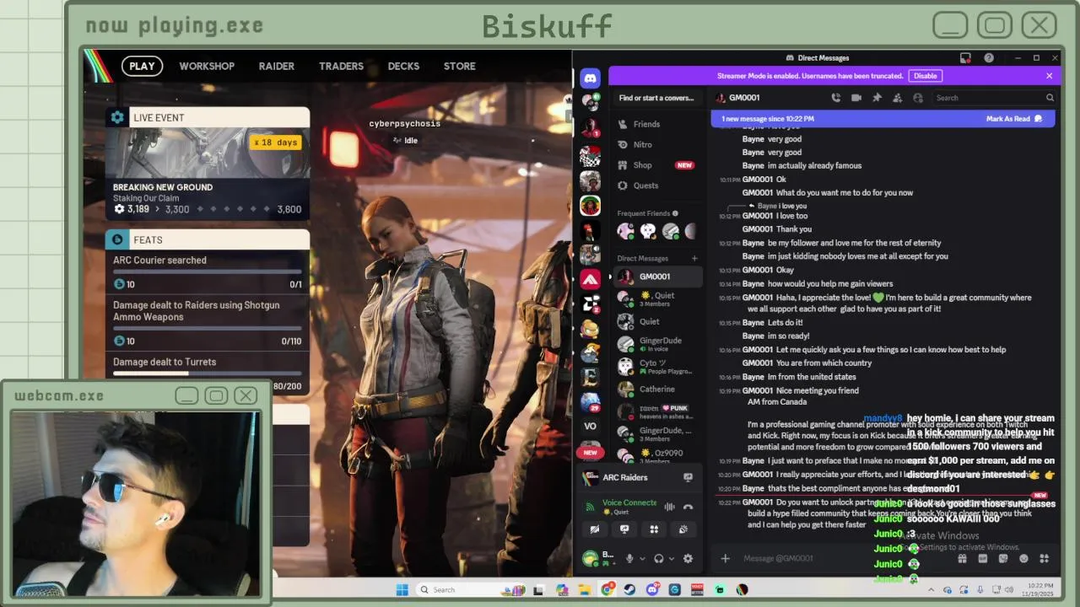Expand audio output options arrow
This screenshot has height=607, width=1080.
click(x=672, y=558)
